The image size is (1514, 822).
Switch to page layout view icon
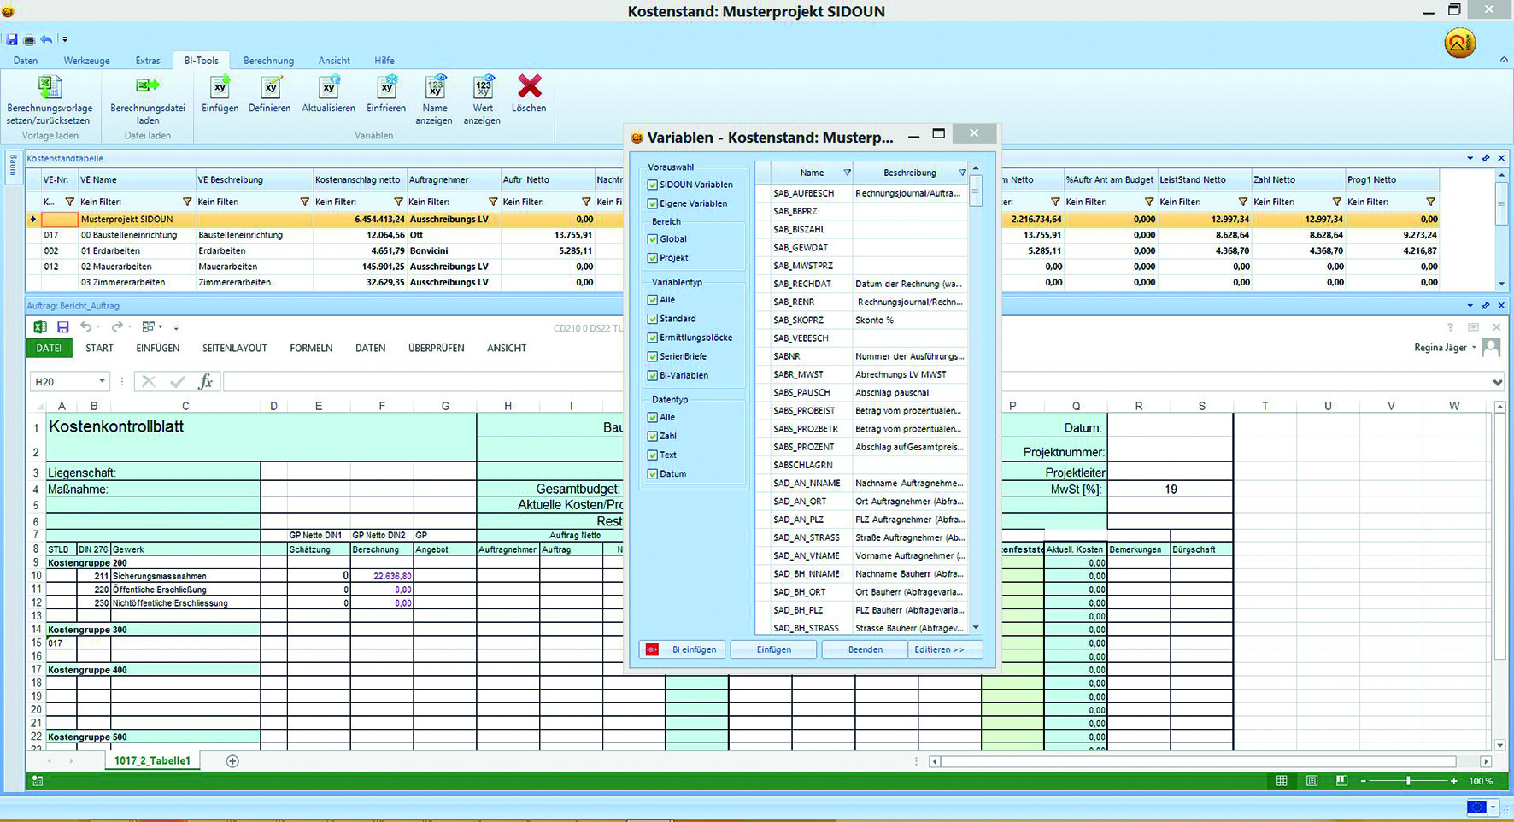pyautogui.click(x=1312, y=781)
